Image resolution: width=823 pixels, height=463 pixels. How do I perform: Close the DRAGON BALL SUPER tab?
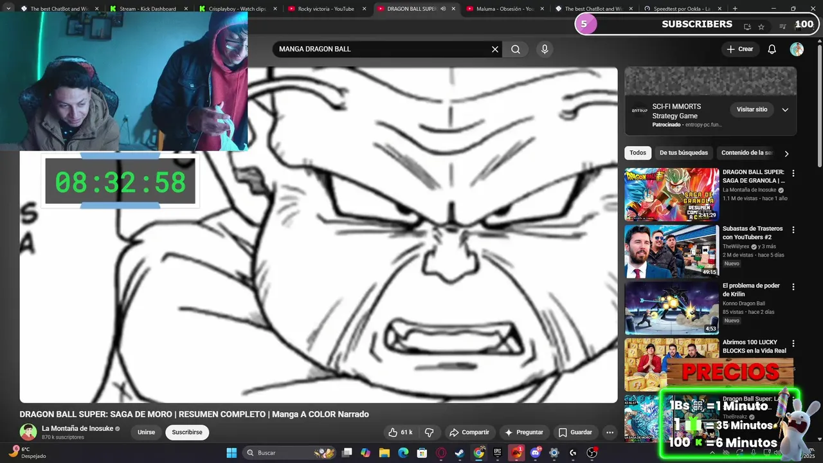click(453, 9)
